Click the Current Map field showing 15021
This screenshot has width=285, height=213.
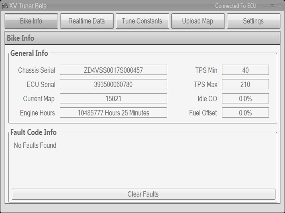(x=113, y=98)
